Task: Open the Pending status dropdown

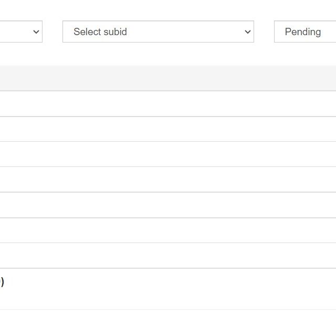Action: point(305,31)
